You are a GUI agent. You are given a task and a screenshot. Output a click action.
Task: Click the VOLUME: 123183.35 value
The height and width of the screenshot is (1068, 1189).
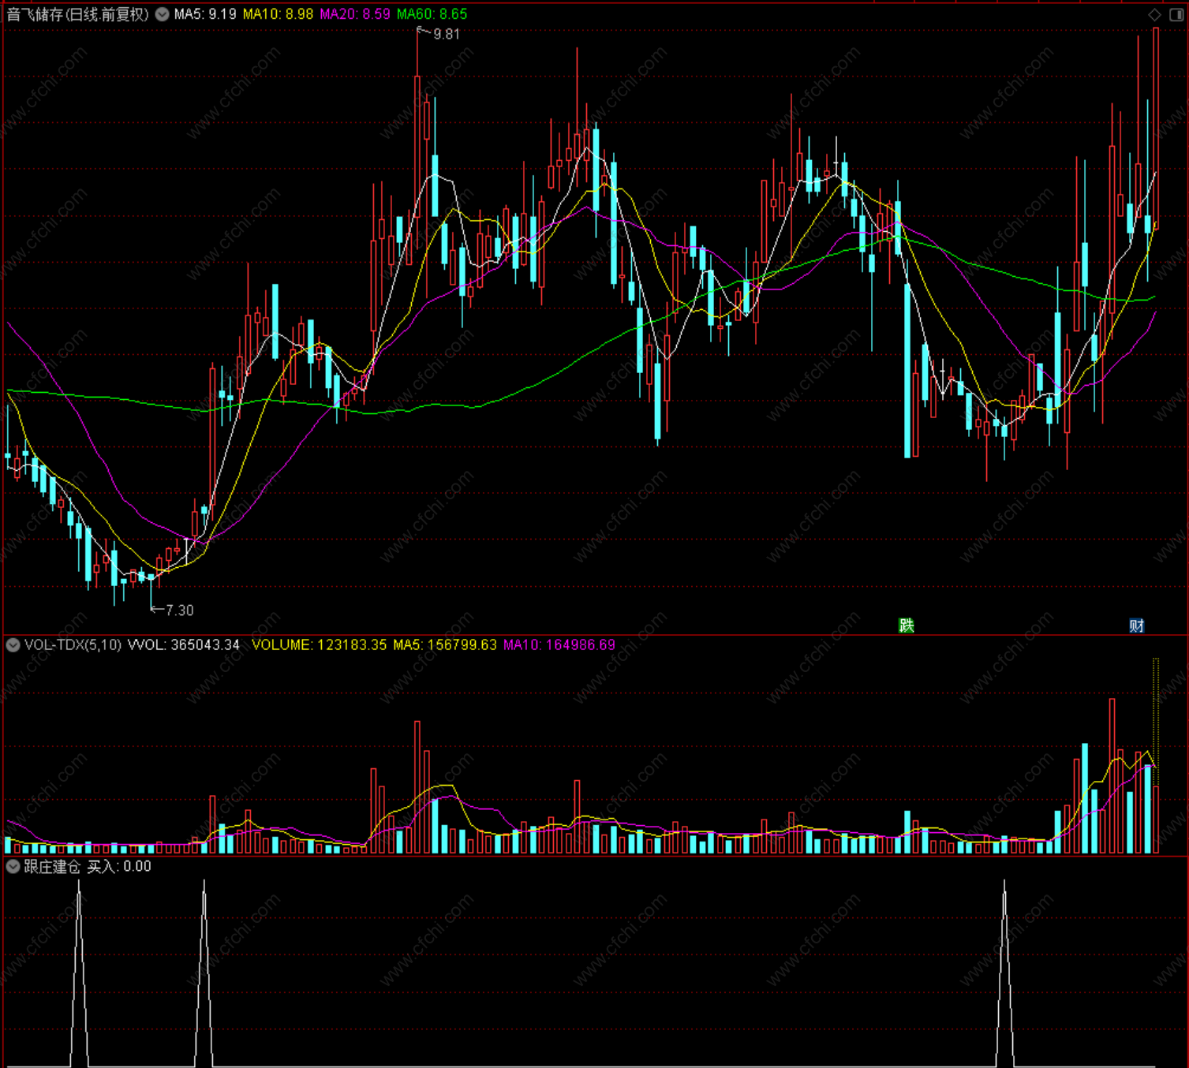[x=319, y=644]
